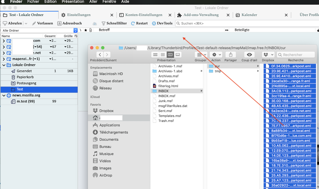Select the tmp folder in Finder
Viewport: 319px width, 189px height.
click(234, 71)
